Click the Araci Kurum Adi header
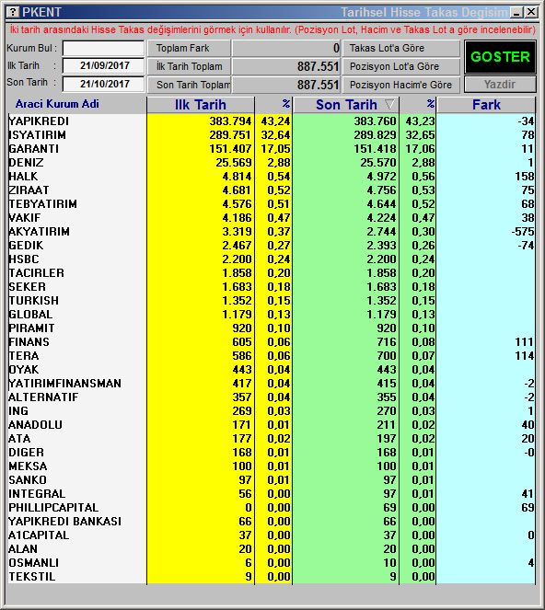Viewport: 545px width, 610px height. tap(57, 104)
